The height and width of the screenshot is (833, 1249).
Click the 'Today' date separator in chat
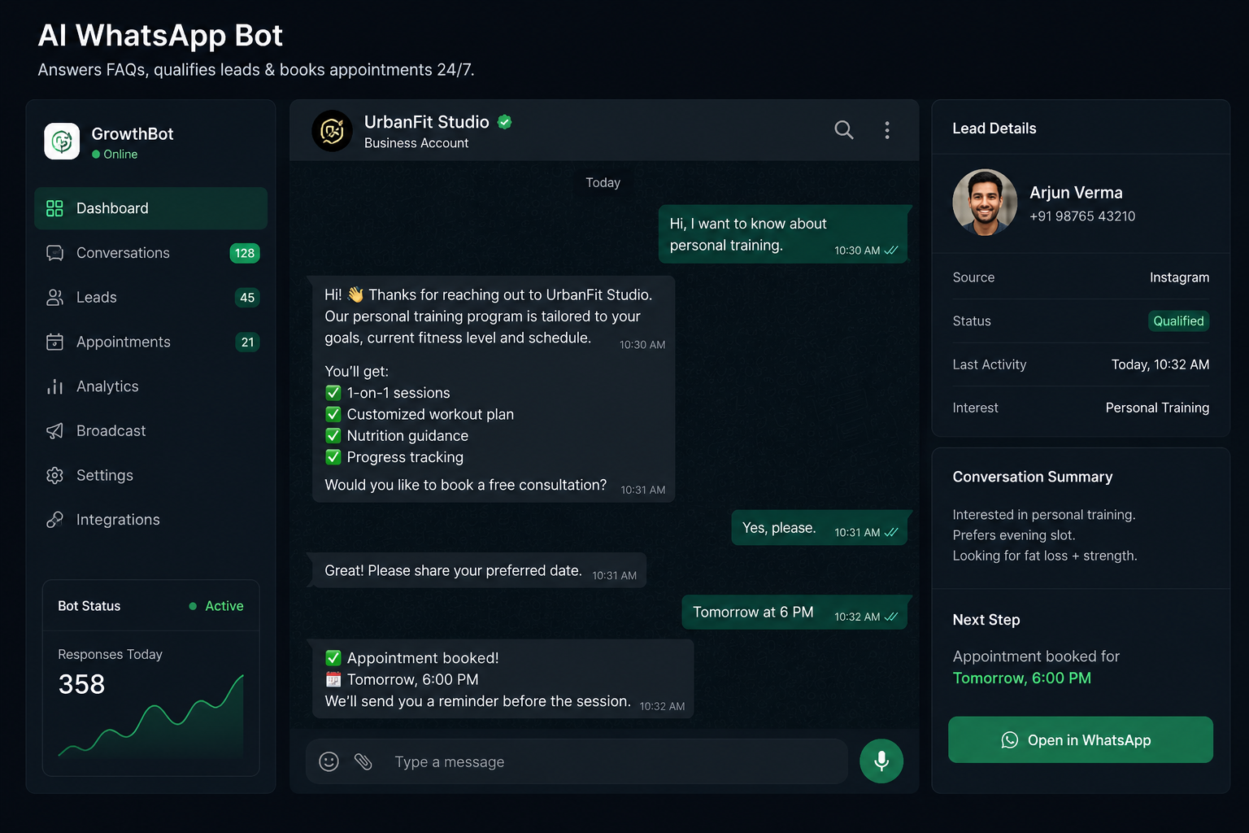coord(603,182)
